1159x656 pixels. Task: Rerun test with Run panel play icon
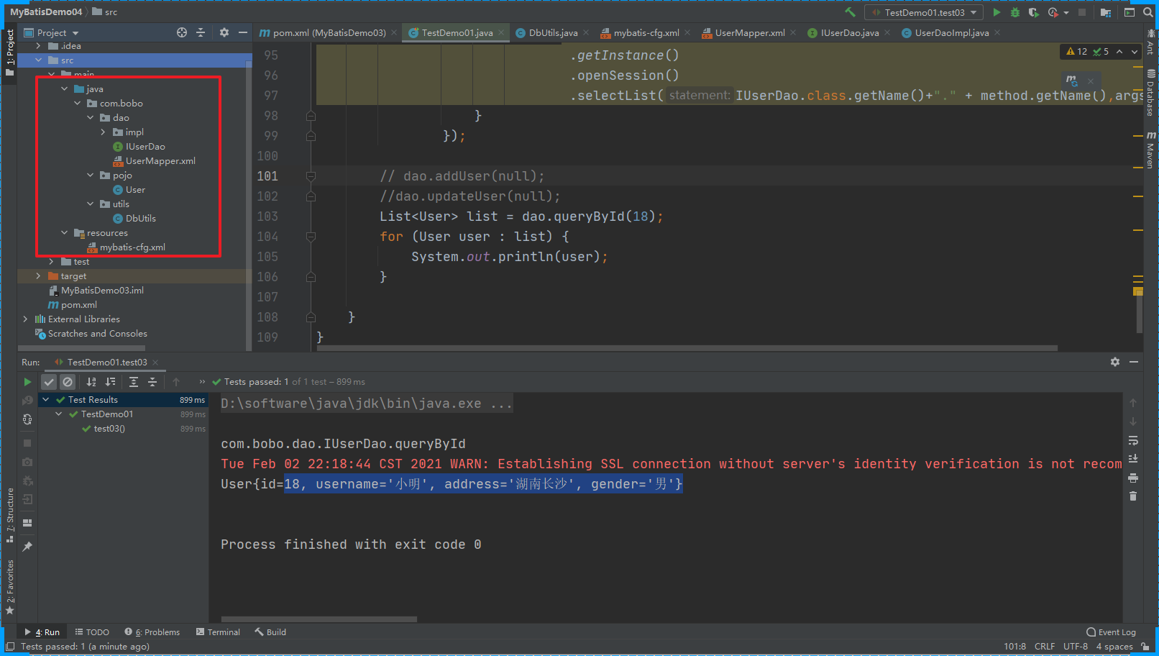click(27, 382)
